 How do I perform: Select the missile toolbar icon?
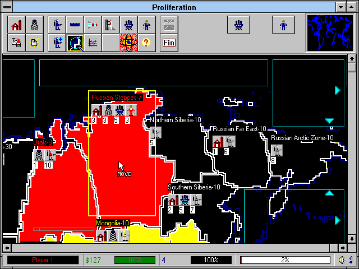coord(93,25)
